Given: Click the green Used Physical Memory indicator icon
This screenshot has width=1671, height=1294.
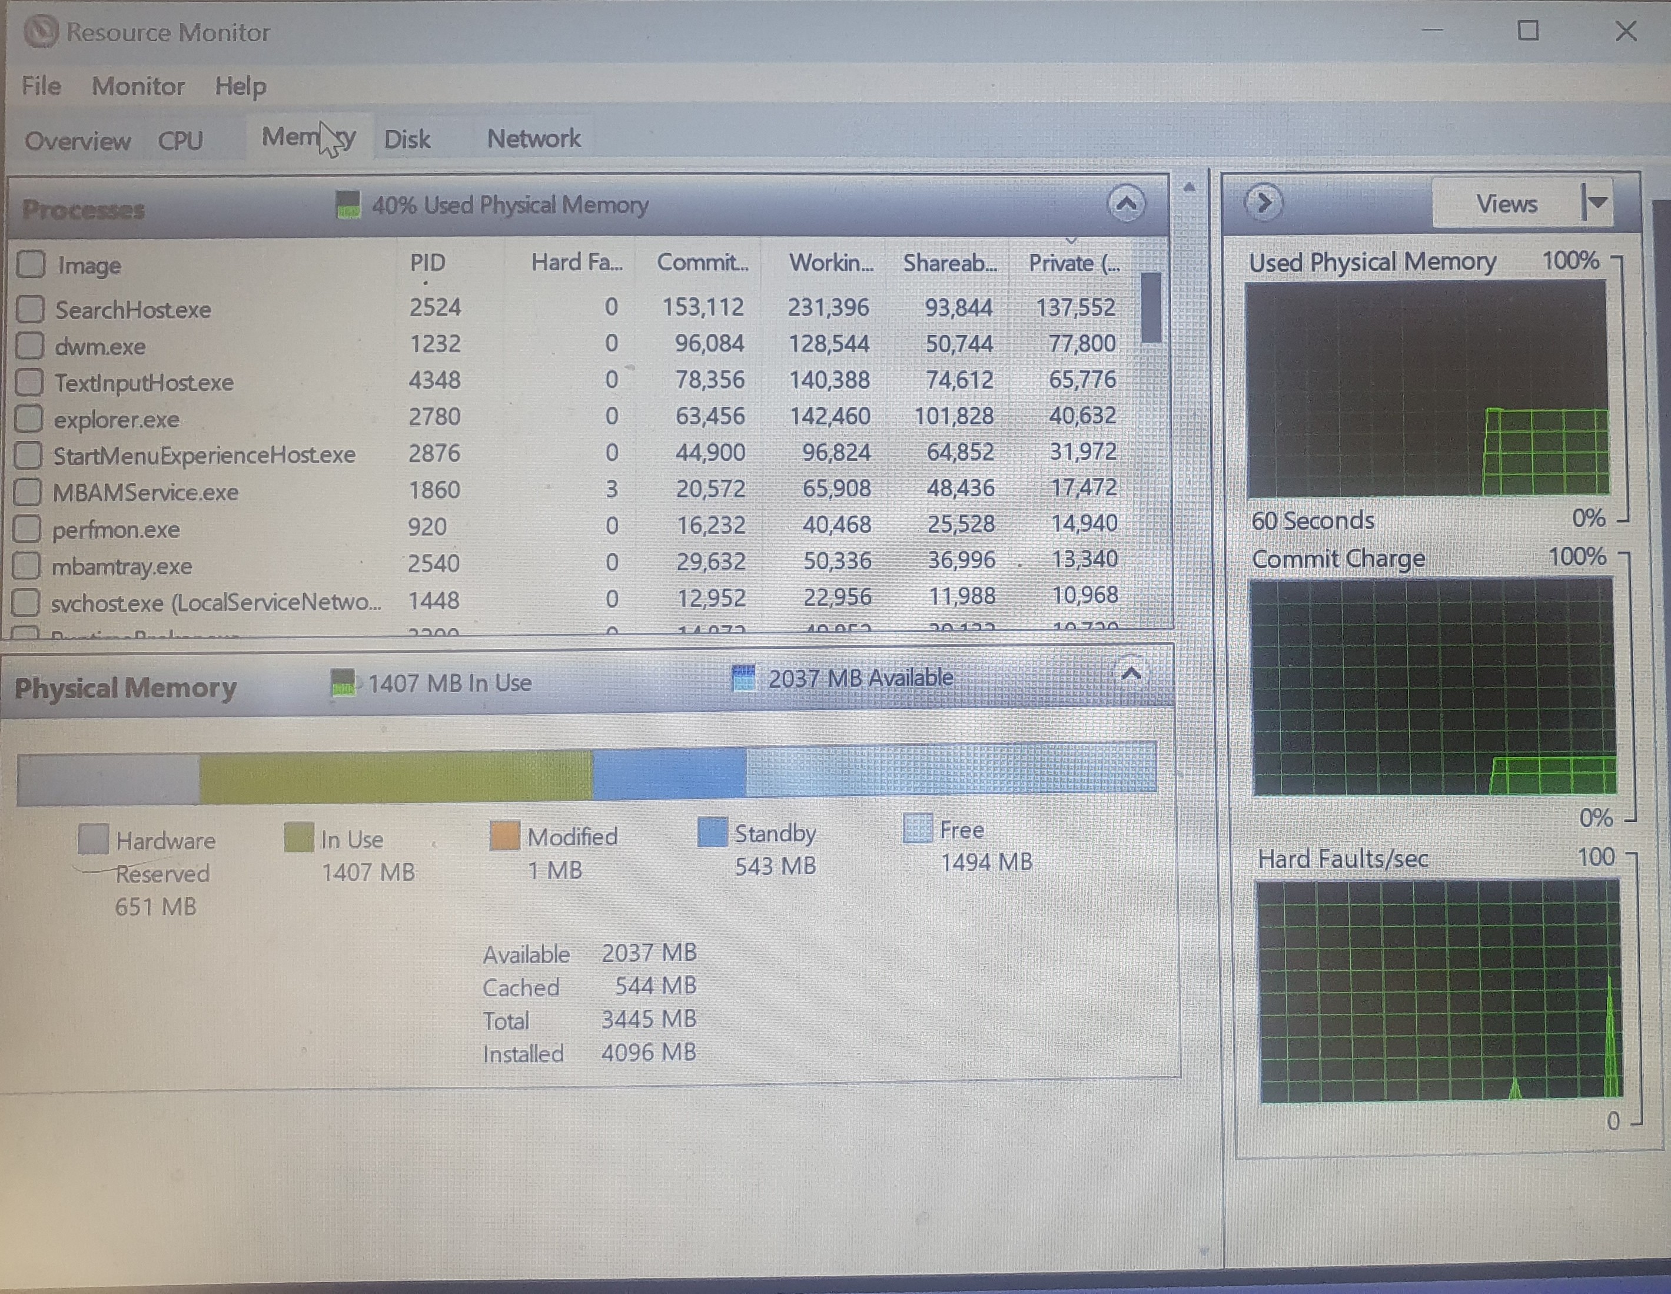Looking at the screenshot, I should (348, 204).
